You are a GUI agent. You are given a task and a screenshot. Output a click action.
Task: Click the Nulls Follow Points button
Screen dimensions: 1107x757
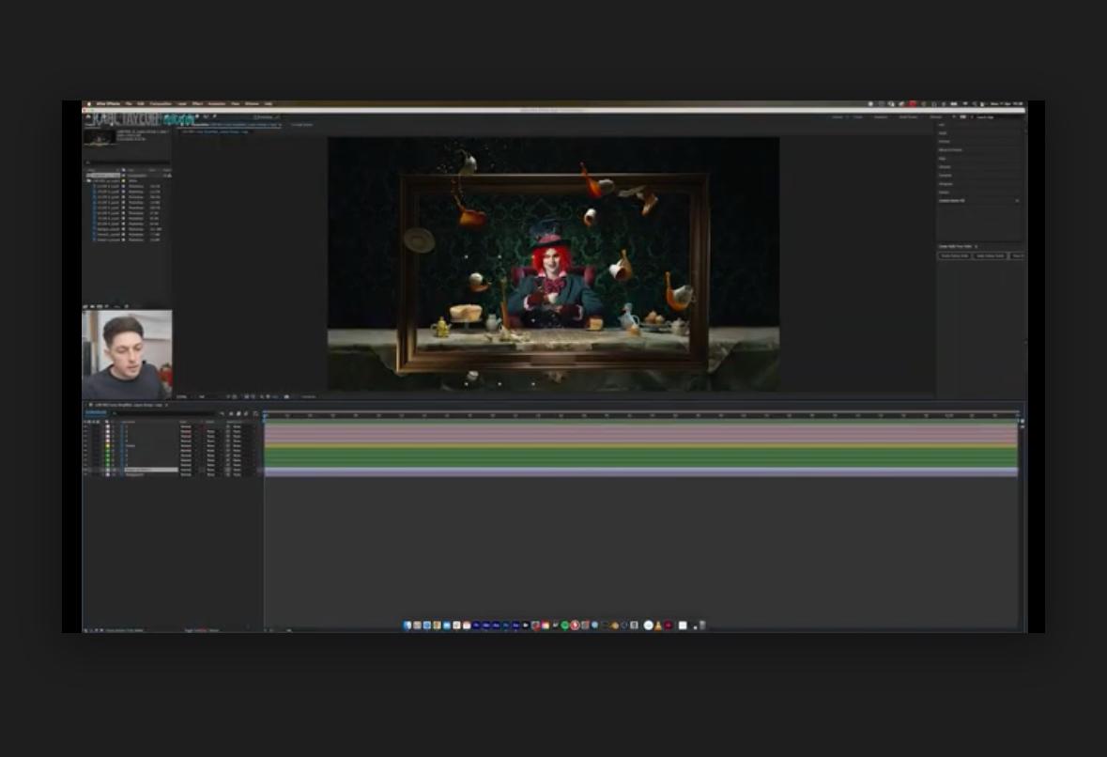pyautogui.click(x=990, y=255)
